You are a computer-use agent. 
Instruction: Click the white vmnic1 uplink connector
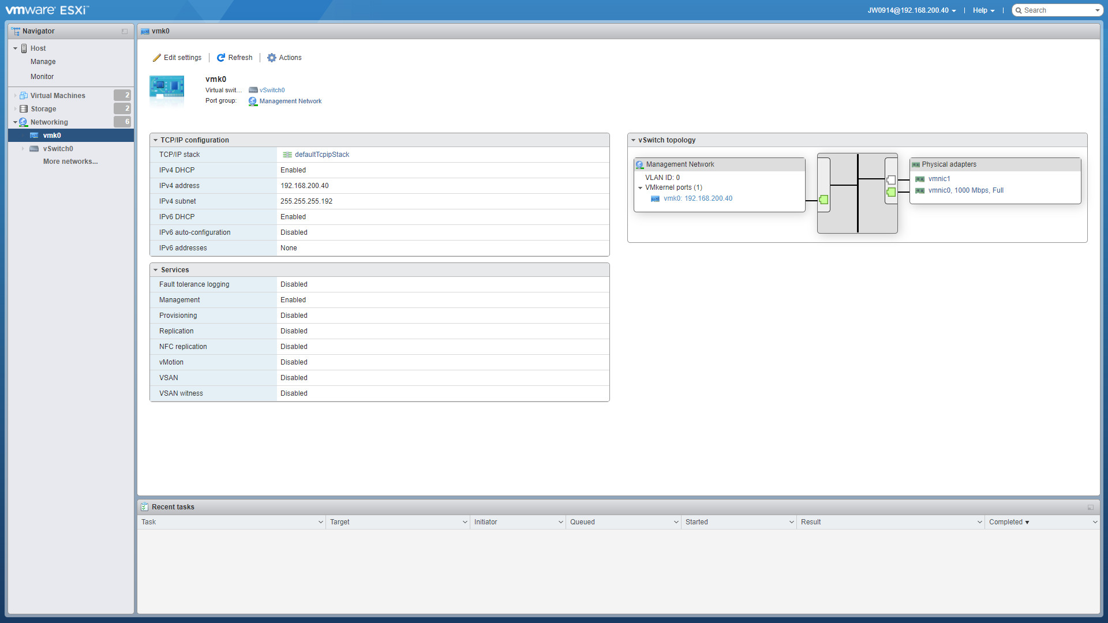[x=891, y=180]
